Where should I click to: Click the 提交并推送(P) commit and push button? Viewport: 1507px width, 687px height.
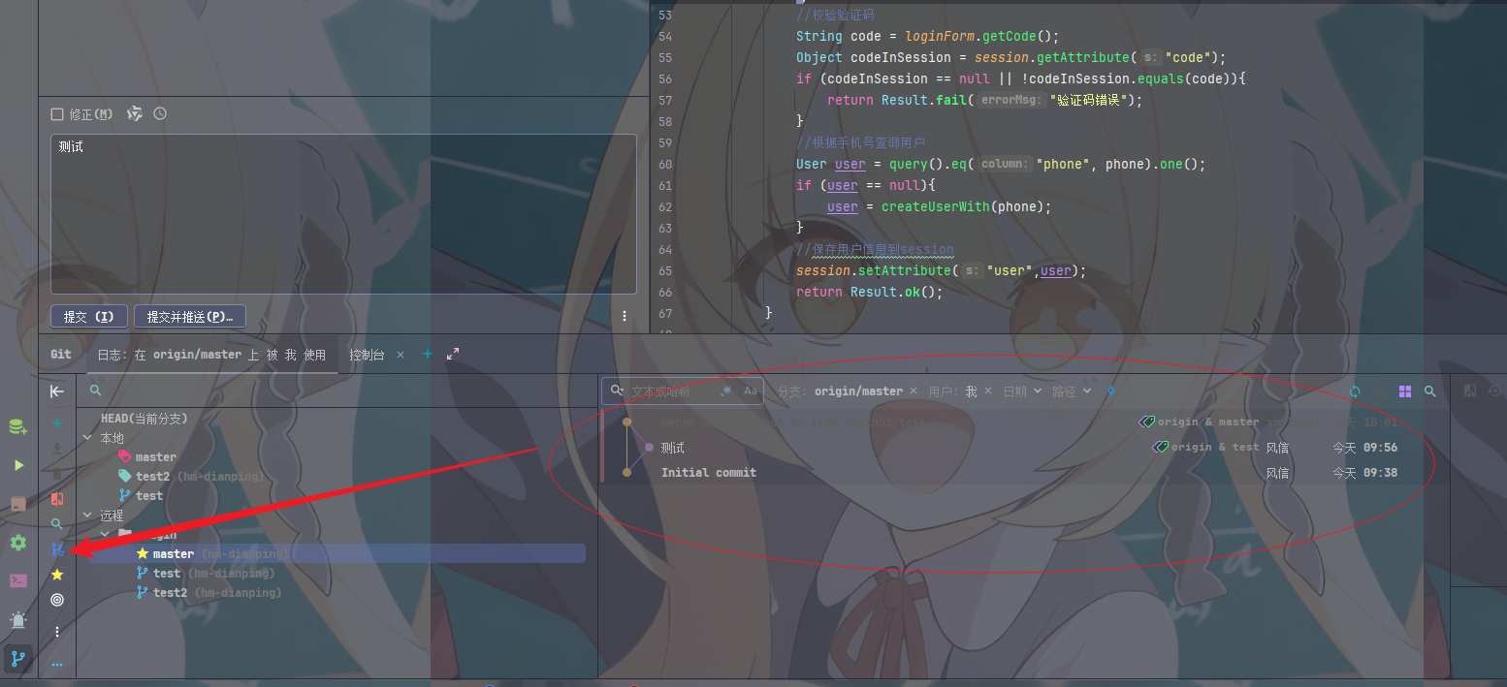(x=190, y=317)
